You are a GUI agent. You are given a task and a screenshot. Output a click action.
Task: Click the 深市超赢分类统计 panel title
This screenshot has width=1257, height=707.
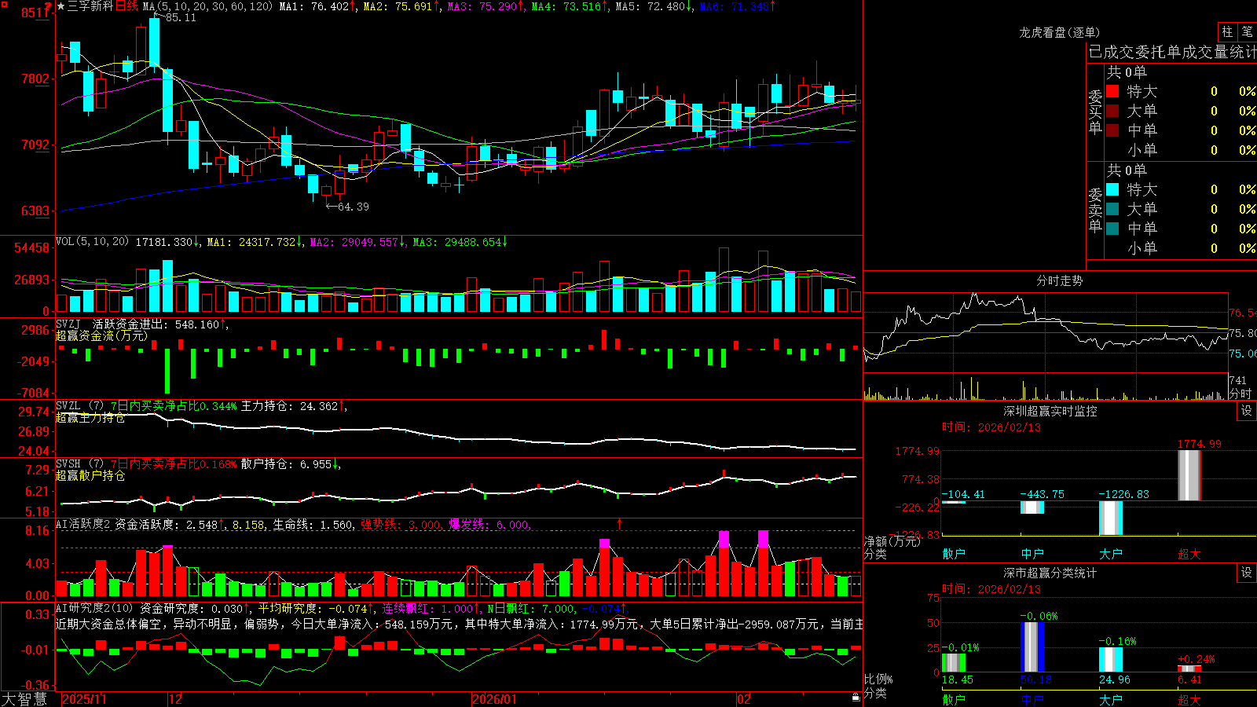coord(1050,573)
